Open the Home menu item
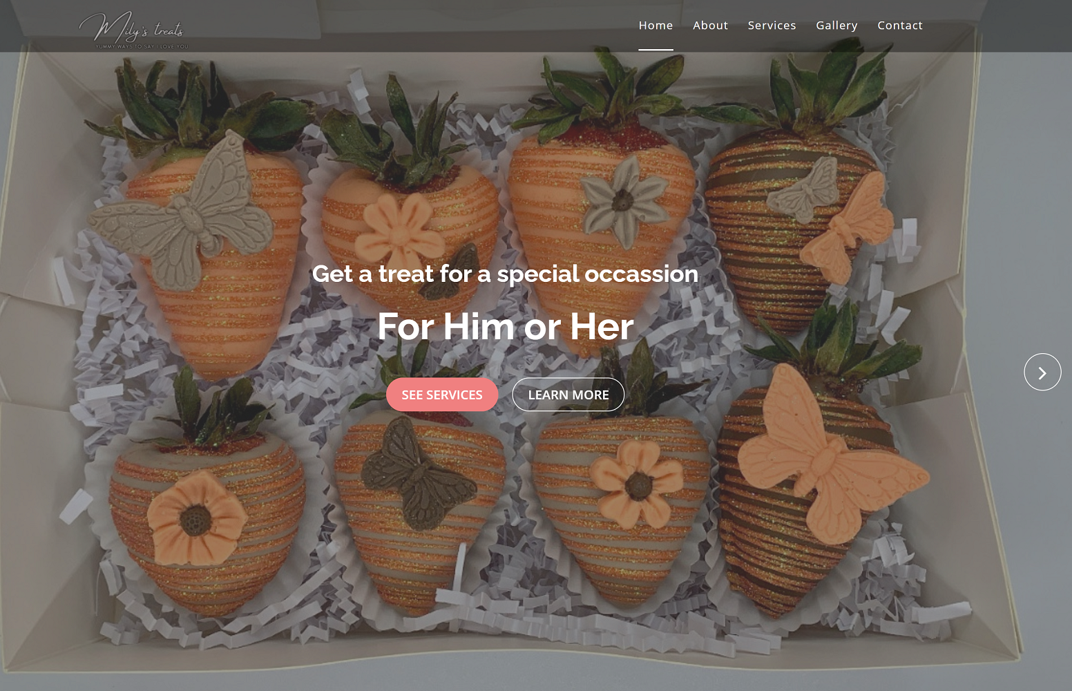This screenshot has width=1072, height=691. coord(655,26)
